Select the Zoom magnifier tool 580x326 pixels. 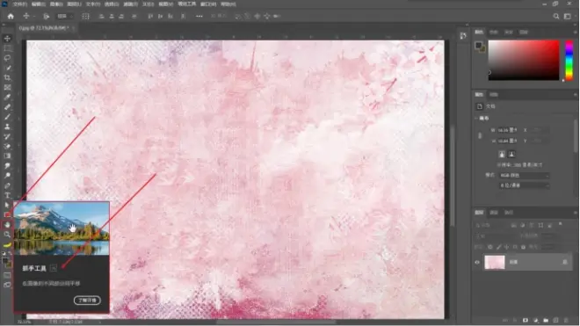pos(7,235)
